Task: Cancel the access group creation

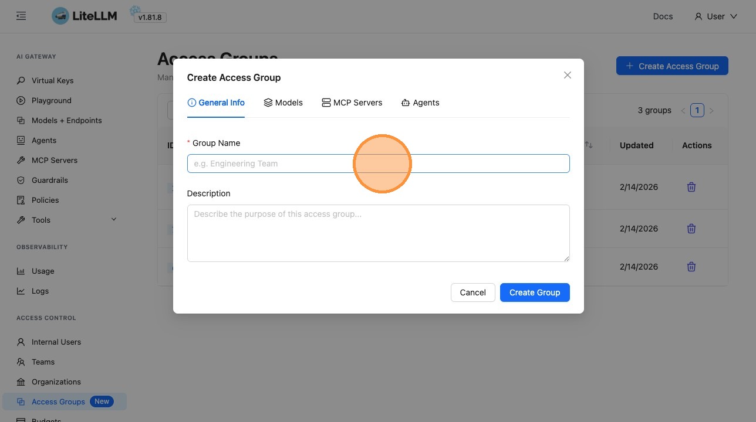Action: [473, 292]
